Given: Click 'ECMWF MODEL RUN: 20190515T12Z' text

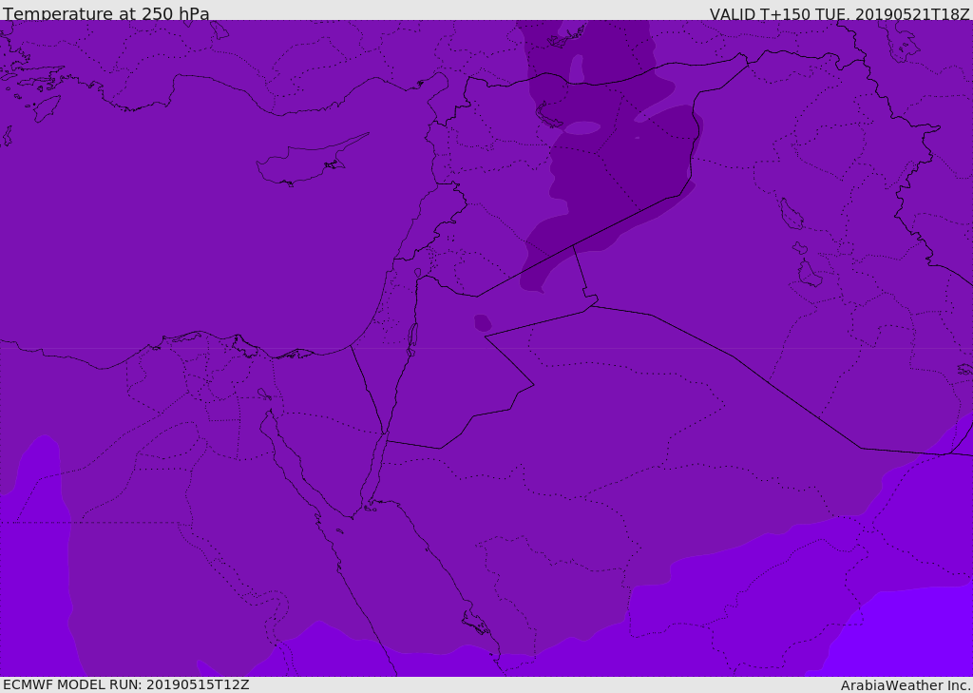Looking at the screenshot, I should pyautogui.click(x=126, y=684).
